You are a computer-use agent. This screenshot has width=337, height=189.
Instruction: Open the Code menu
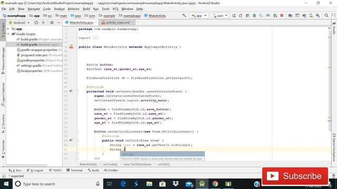coord(47,9)
